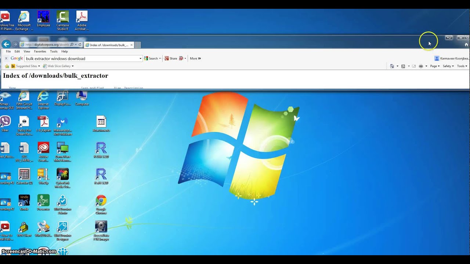Close the Google toolbar with X
470x264 pixels.
[x=6, y=58]
